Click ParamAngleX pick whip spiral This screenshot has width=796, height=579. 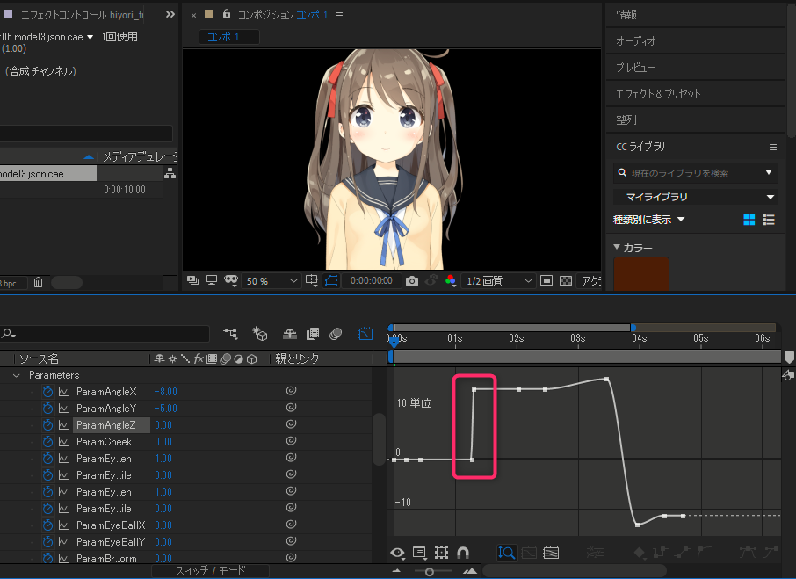coord(291,391)
